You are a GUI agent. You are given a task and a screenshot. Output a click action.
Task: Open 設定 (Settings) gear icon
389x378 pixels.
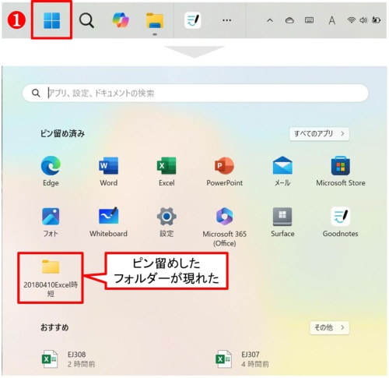tap(166, 222)
